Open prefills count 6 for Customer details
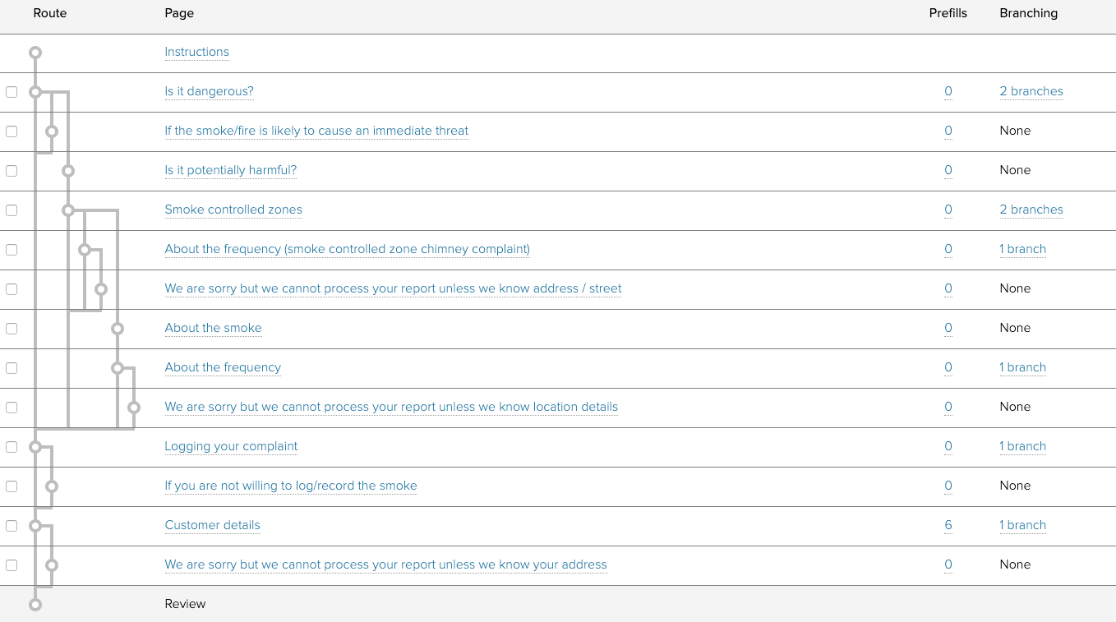Screen dimensions: 1116x622 point(948,525)
